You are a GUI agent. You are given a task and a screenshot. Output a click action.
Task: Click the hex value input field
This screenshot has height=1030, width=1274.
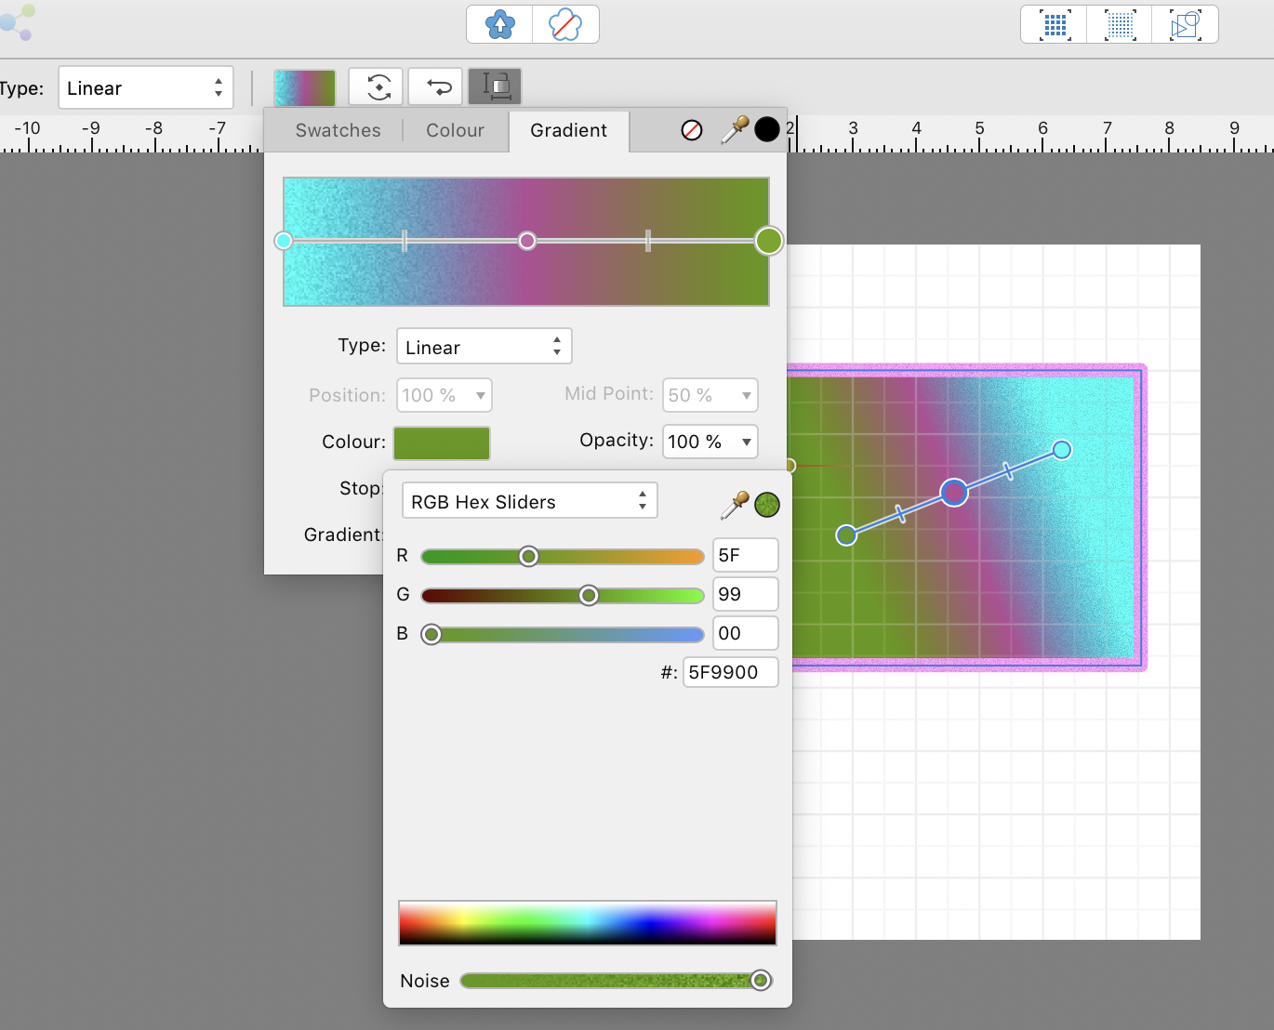pyautogui.click(x=731, y=672)
